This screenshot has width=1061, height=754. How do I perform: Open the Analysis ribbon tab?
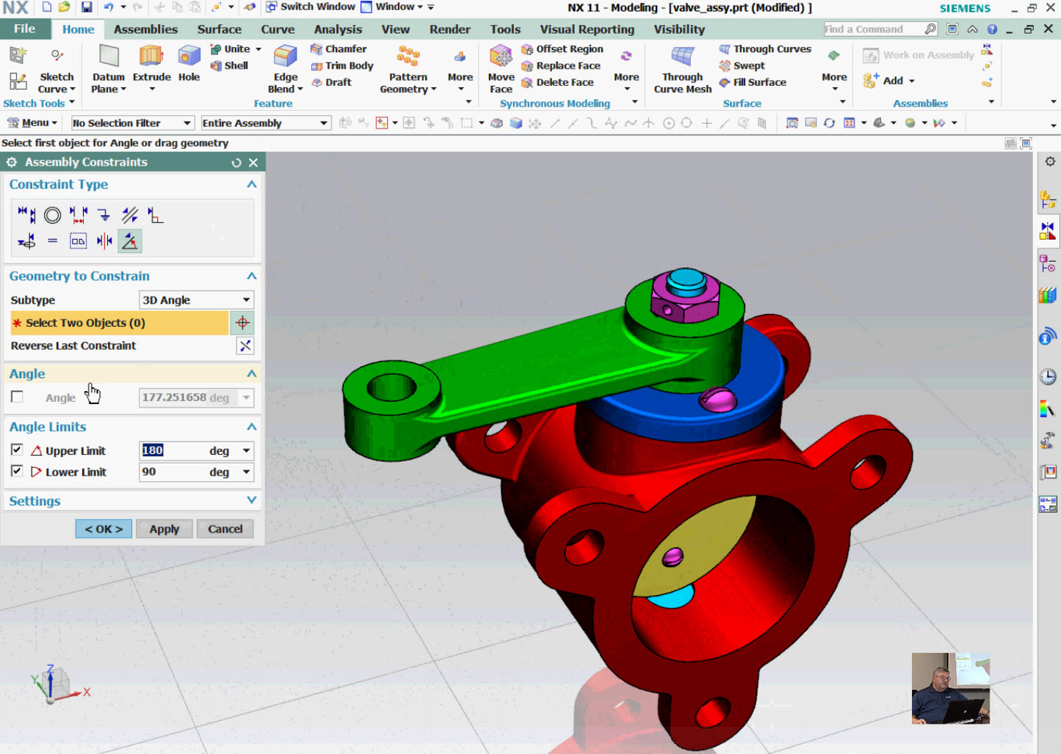pyautogui.click(x=338, y=29)
